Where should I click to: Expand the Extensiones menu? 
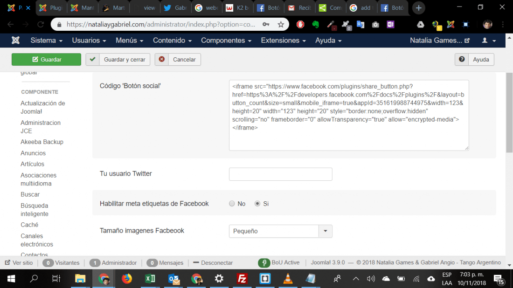(x=284, y=41)
